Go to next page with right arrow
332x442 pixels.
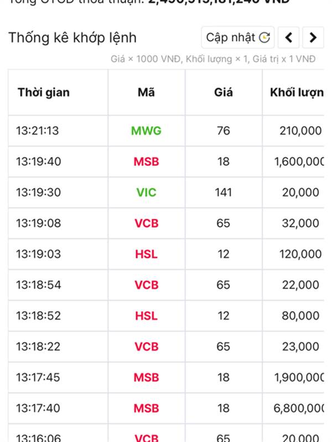click(313, 38)
